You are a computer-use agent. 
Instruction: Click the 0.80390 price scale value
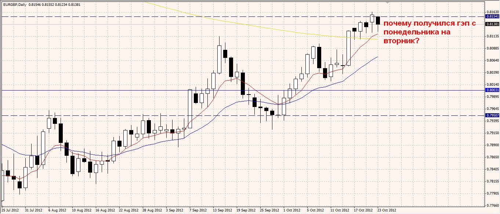click(492, 73)
